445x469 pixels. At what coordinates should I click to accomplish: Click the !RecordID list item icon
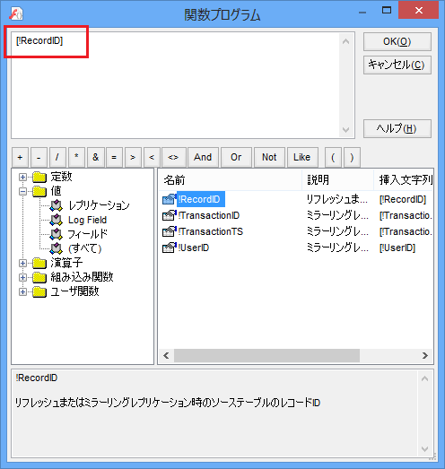coord(169,199)
